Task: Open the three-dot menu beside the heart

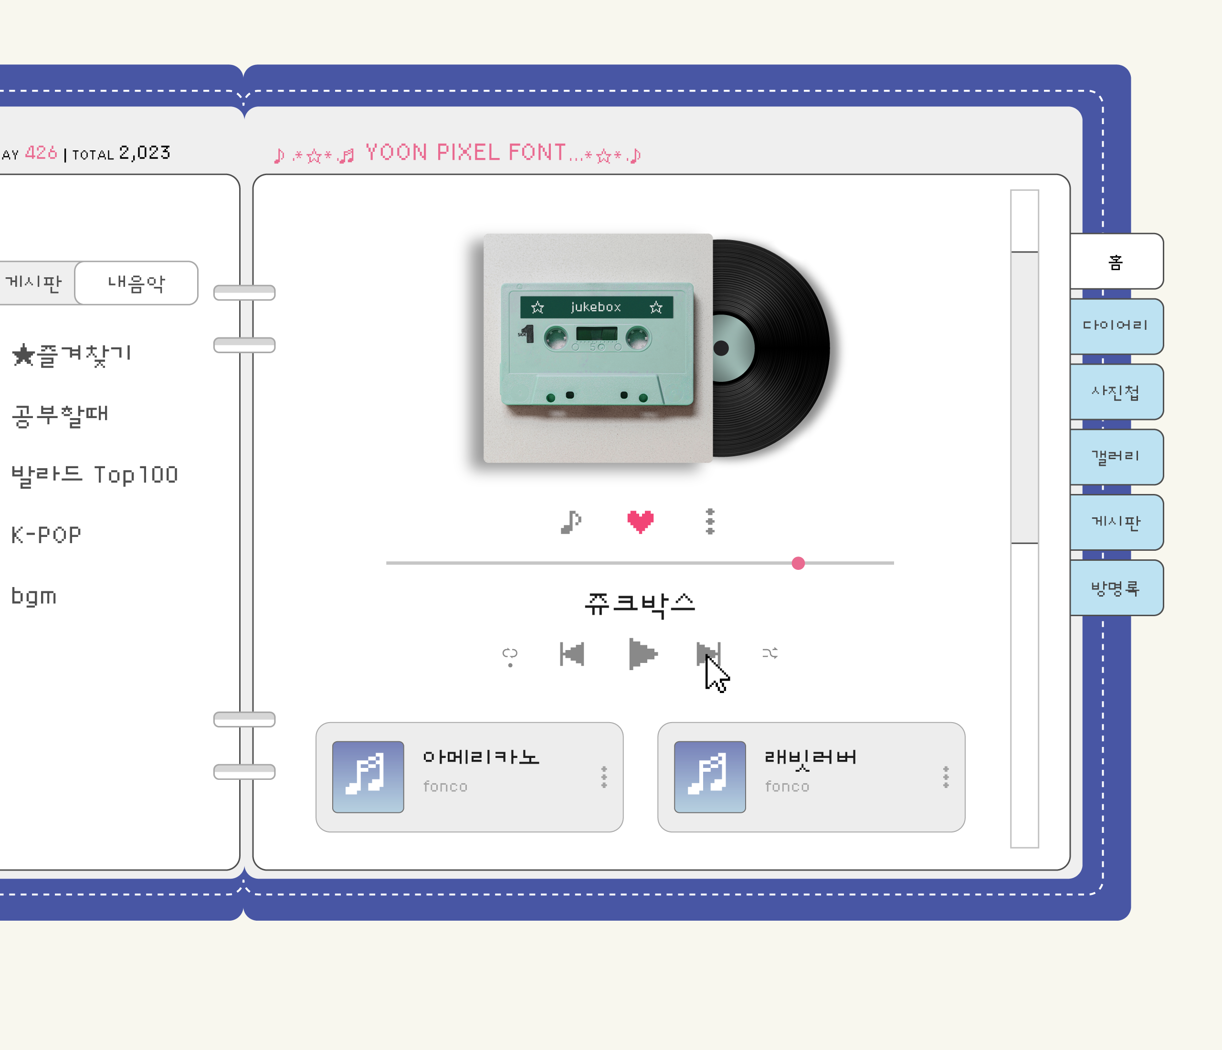Action: tap(710, 521)
